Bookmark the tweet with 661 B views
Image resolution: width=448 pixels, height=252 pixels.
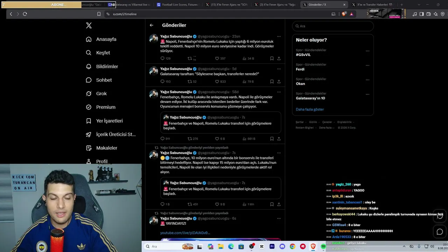[272, 139]
